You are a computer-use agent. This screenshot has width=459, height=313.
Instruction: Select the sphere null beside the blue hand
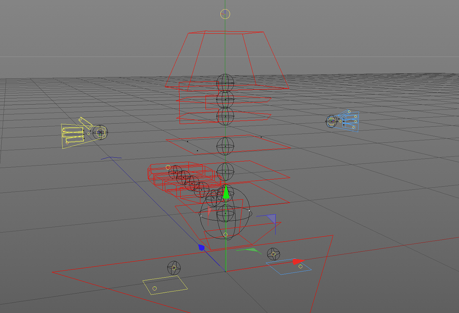(x=331, y=121)
